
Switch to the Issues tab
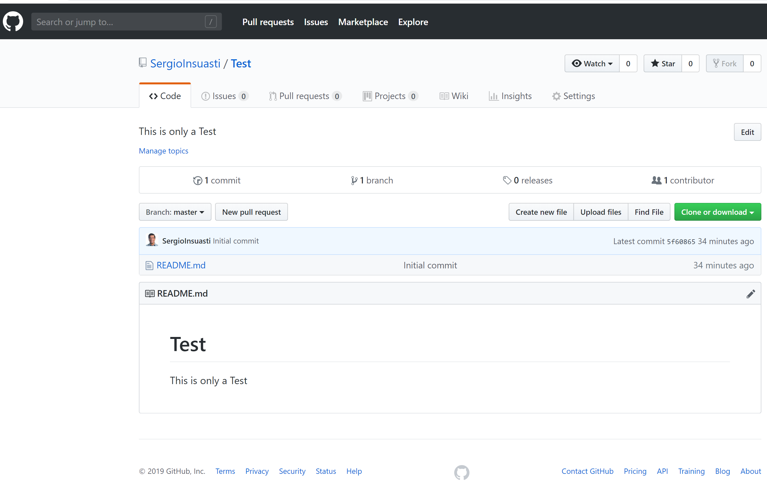[224, 96]
